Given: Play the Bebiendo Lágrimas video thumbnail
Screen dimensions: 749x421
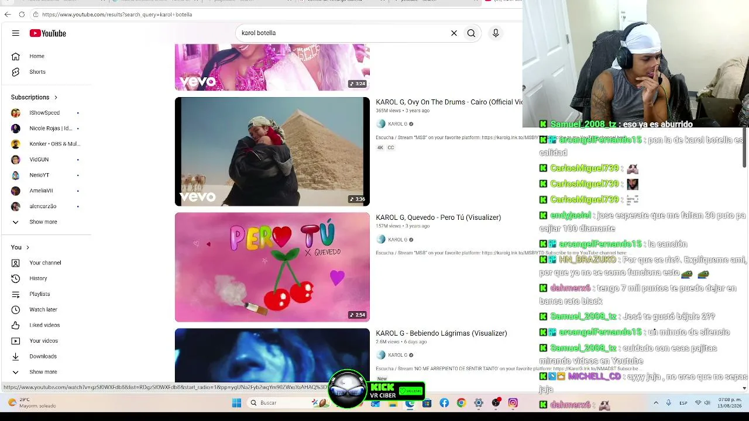Looking at the screenshot, I should [272, 356].
